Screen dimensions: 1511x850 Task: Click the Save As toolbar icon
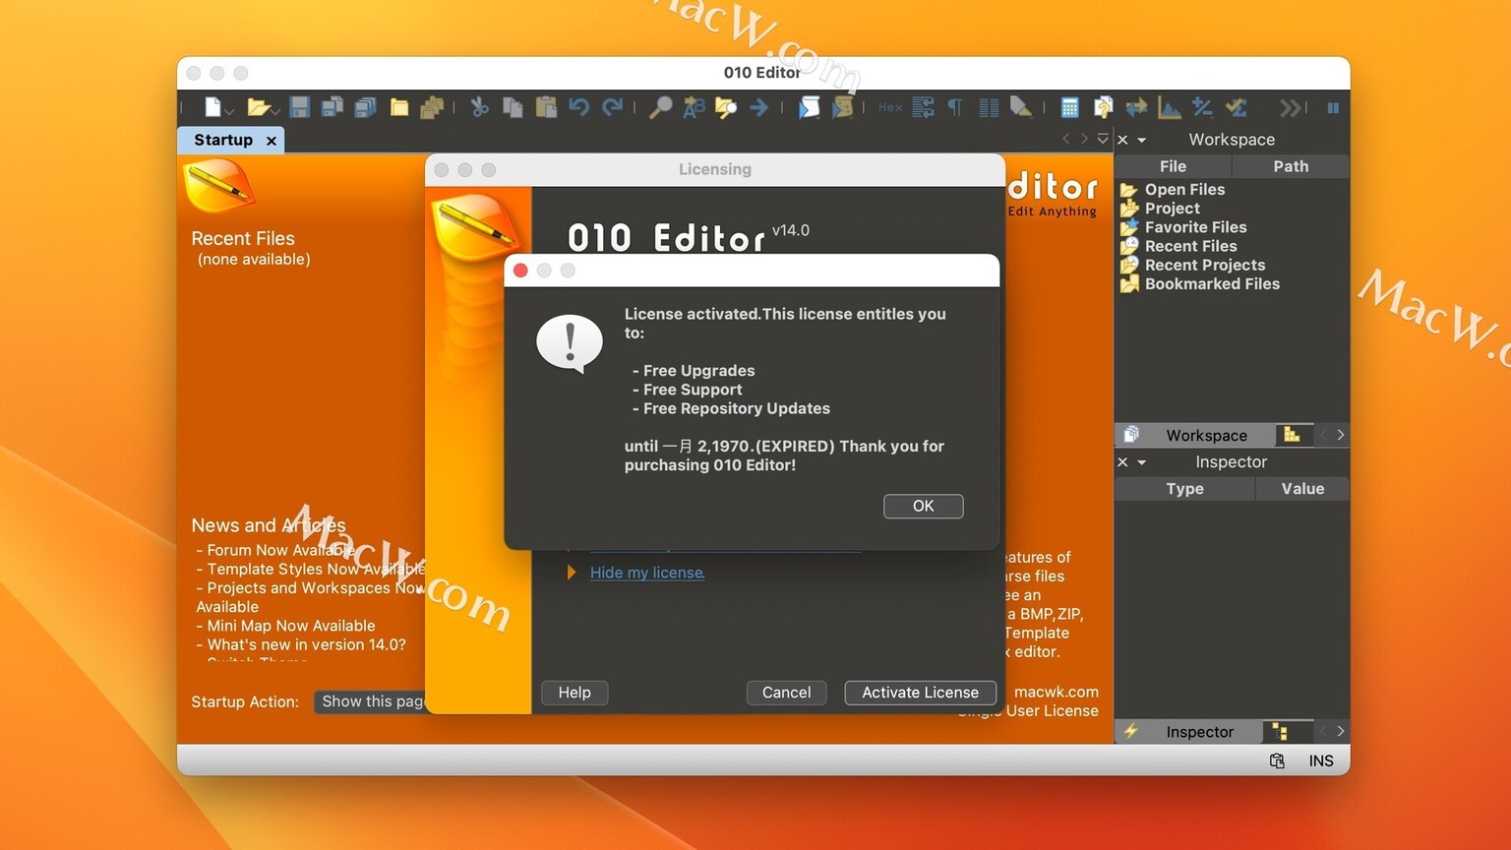pyautogui.click(x=332, y=107)
